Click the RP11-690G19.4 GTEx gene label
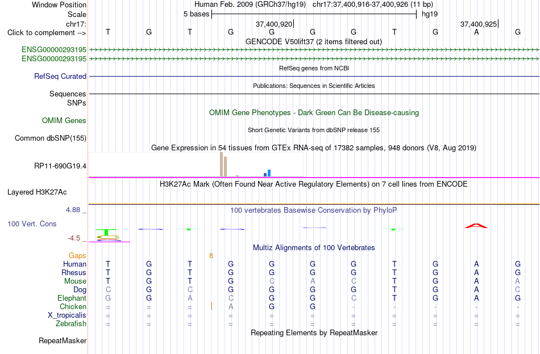540x354 pixels. click(x=60, y=166)
